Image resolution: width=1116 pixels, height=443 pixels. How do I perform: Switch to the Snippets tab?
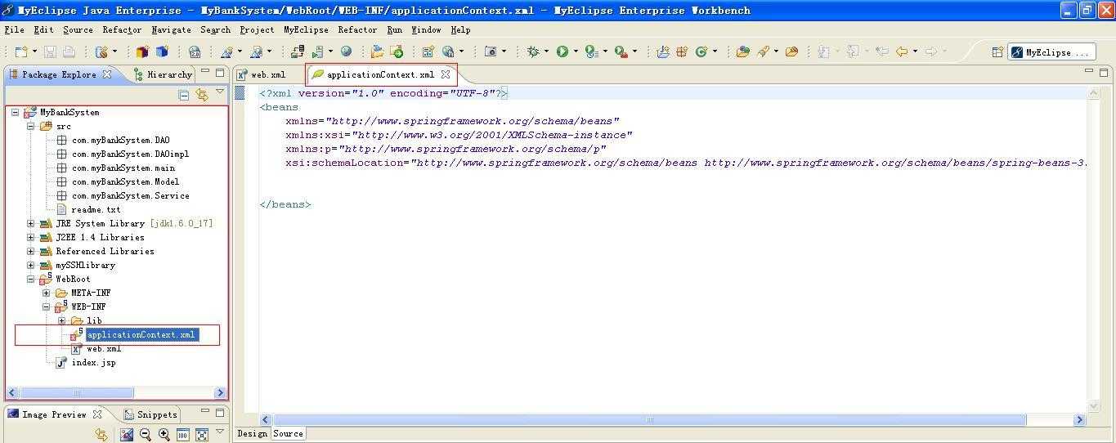tap(150, 414)
